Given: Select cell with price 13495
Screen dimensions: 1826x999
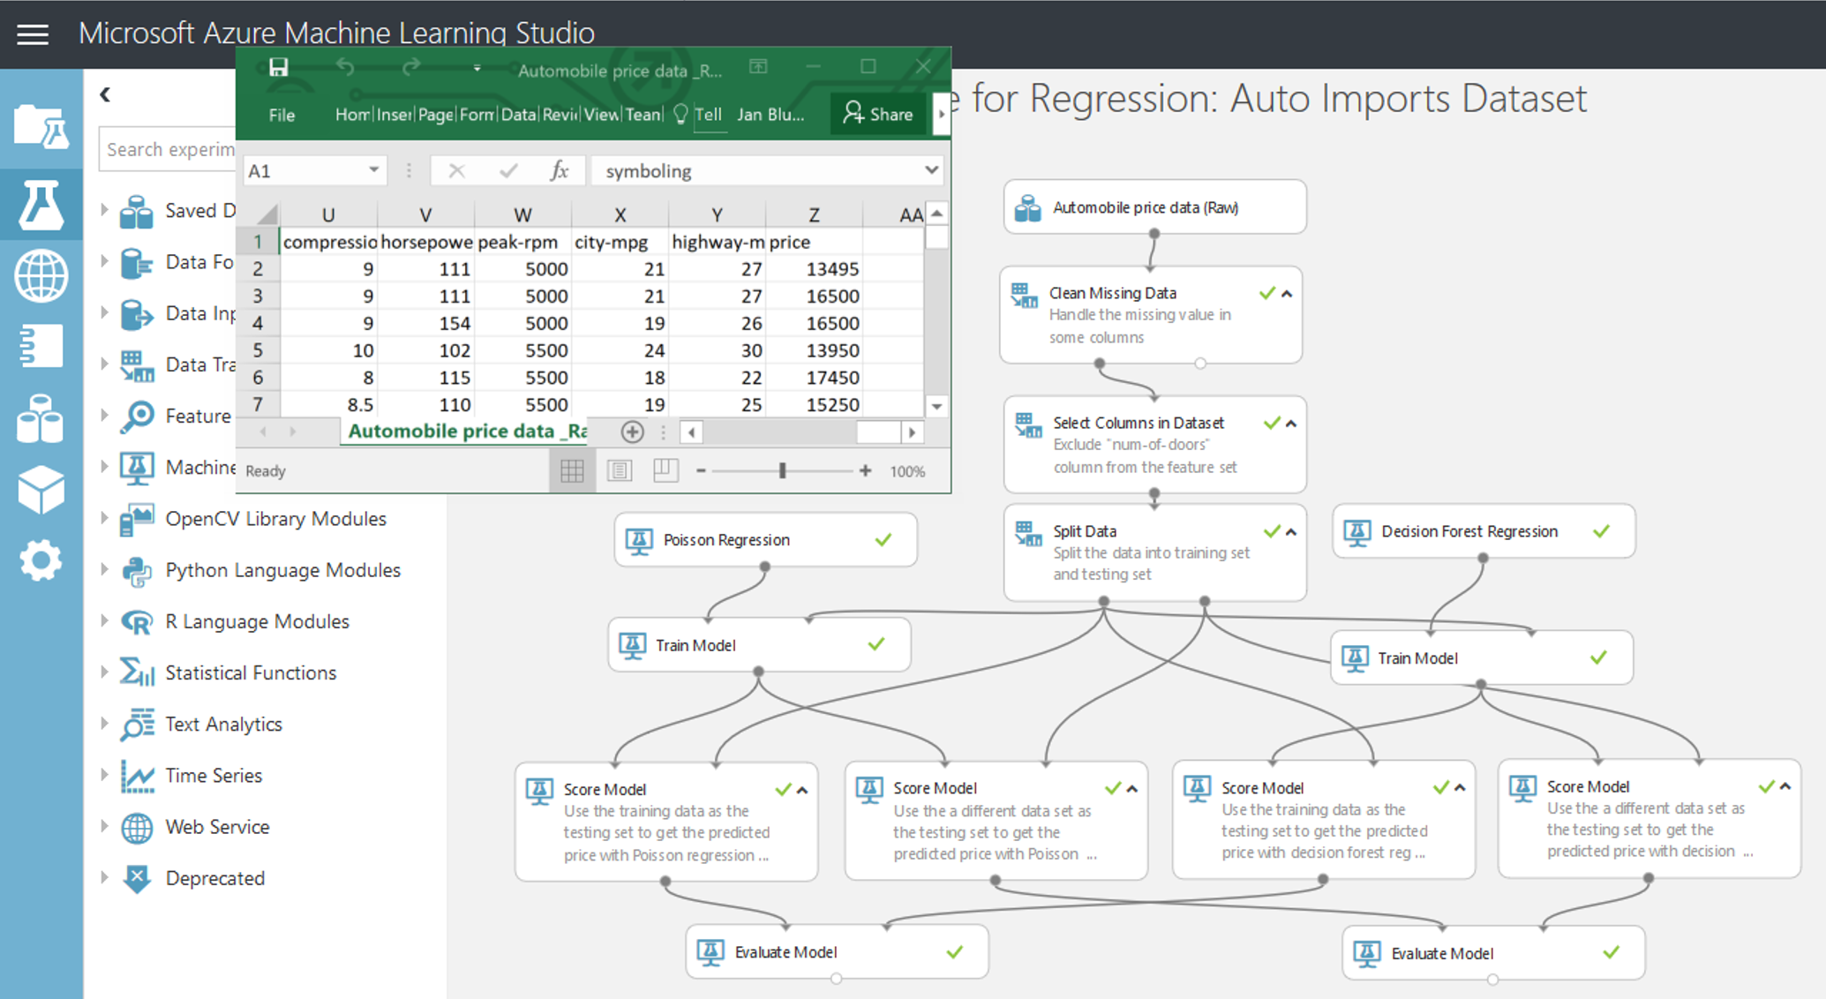Looking at the screenshot, I should [x=813, y=268].
